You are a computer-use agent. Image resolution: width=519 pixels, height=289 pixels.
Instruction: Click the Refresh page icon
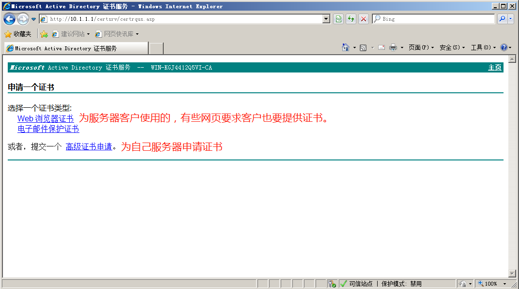pos(351,19)
